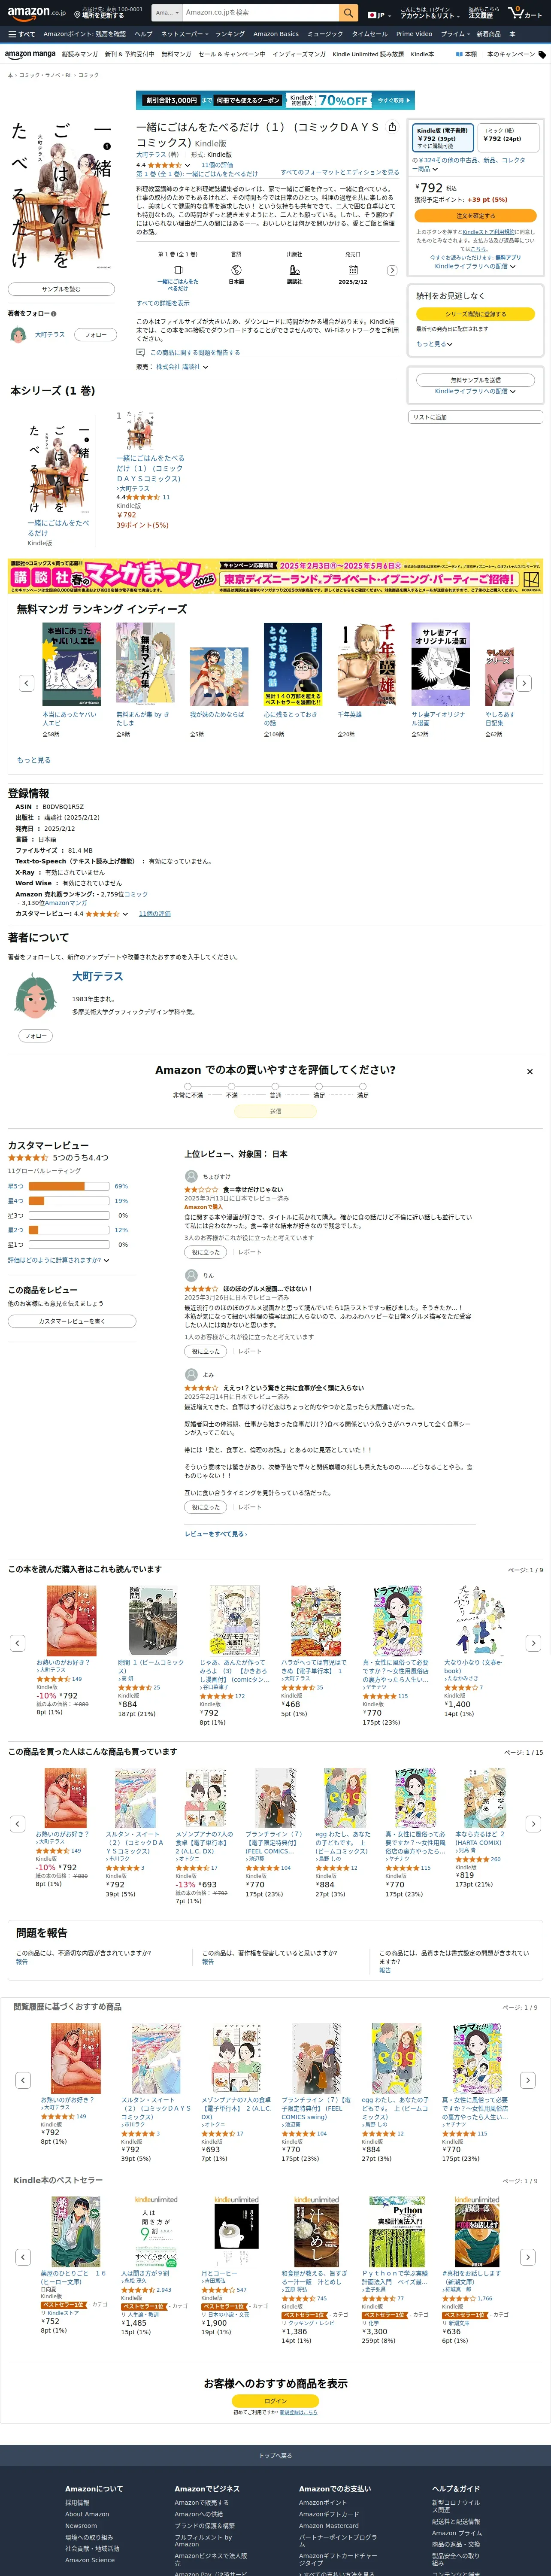Click the 70%OFF coupon banner

275,100
